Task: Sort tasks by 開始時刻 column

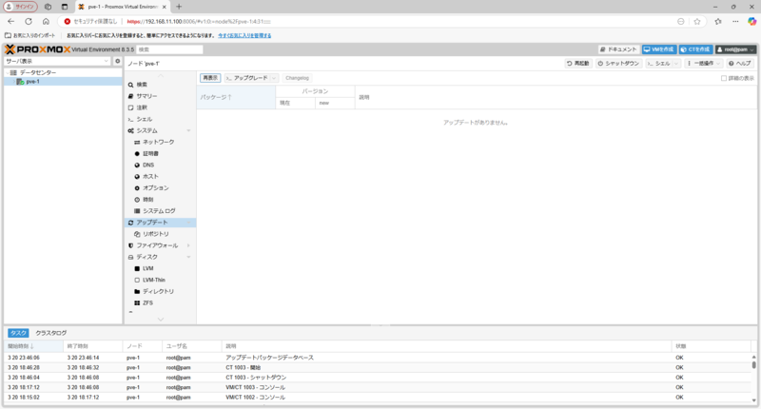Action: pyautogui.click(x=34, y=346)
